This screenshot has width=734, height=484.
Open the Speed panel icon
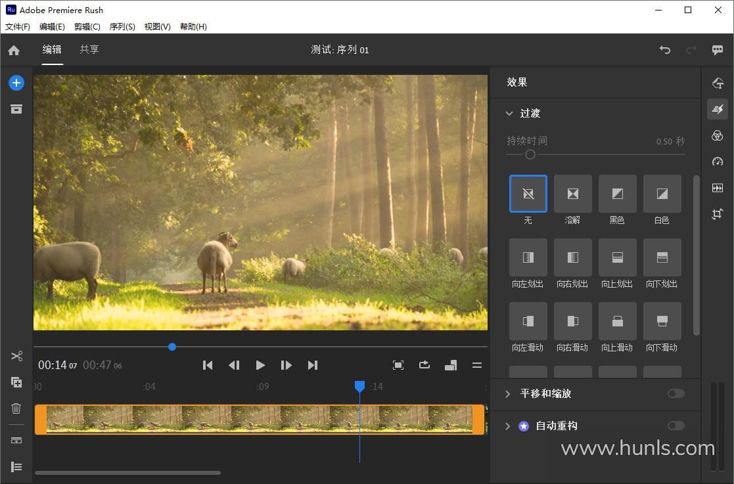pos(718,162)
